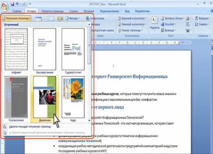Open the Номер страницы menu
The width and height of the screenshot is (213, 154).
pos(130,30)
